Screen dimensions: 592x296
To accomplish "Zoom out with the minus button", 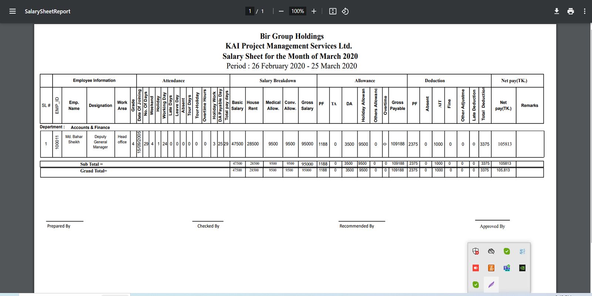I will coord(281,11).
